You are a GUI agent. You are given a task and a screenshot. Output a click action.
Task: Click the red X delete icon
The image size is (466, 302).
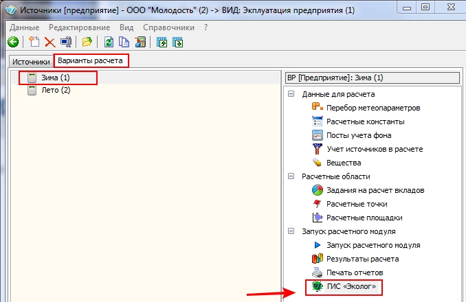pyautogui.click(x=49, y=43)
